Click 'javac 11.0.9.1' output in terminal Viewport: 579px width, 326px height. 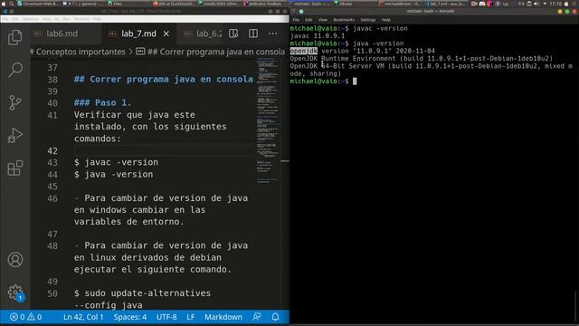pyautogui.click(x=318, y=36)
